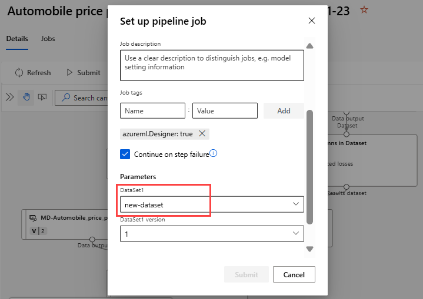Click the MD-Automobile_price module dataset icon

click(34, 218)
